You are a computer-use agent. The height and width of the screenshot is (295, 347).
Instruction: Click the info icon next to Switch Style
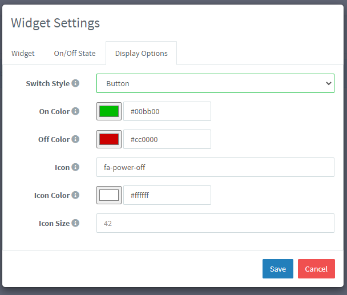point(76,83)
